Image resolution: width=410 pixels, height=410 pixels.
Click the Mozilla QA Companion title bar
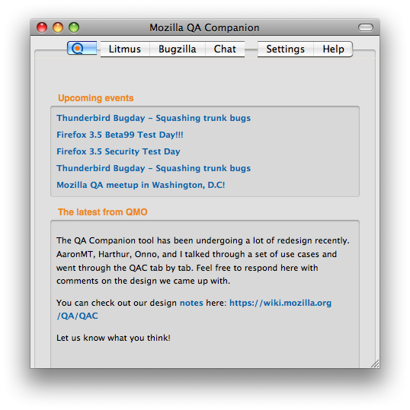[204, 27]
